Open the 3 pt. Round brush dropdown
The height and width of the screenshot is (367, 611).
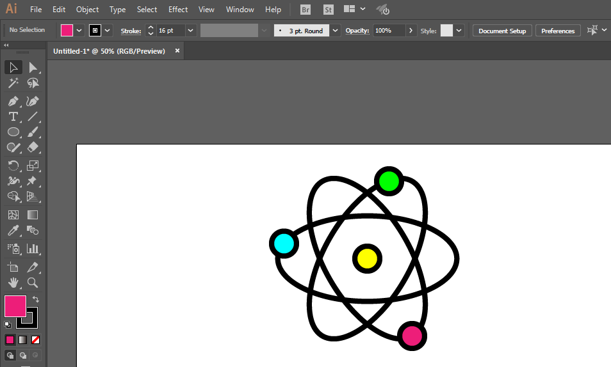[x=335, y=30]
